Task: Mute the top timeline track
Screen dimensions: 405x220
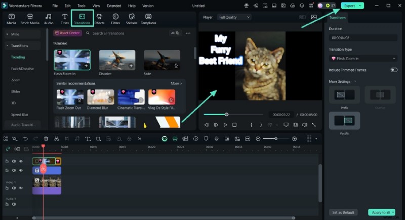Action: [x=14, y=161]
